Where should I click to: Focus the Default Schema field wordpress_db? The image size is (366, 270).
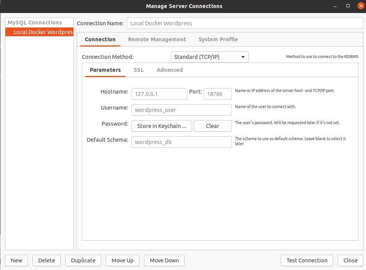tap(181, 142)
